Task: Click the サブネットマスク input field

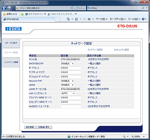Action: pos(71,72)
